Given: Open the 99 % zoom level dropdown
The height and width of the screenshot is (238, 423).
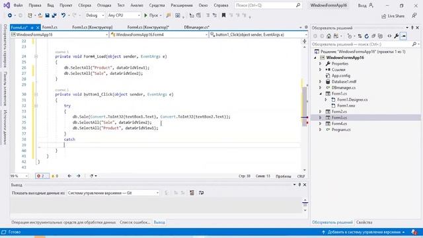Looking at the screenshot, I should point(19,176).
